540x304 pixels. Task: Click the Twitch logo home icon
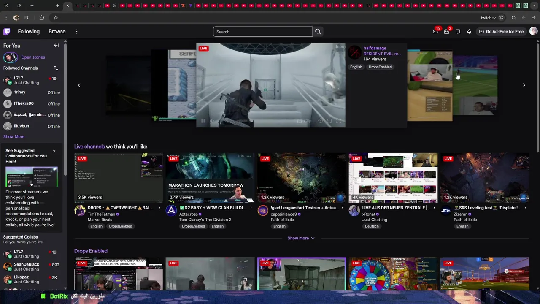[x=7, y=32]
